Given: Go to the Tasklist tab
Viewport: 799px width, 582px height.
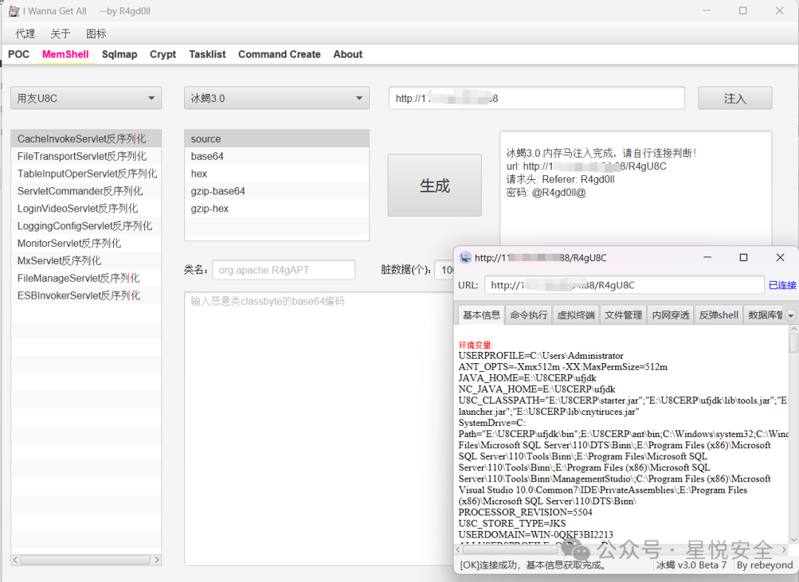Looking at the screenshot, I should (207, 54).
